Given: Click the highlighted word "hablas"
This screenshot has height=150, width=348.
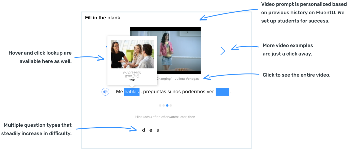Looking at the screenshot, I should 132,92.
